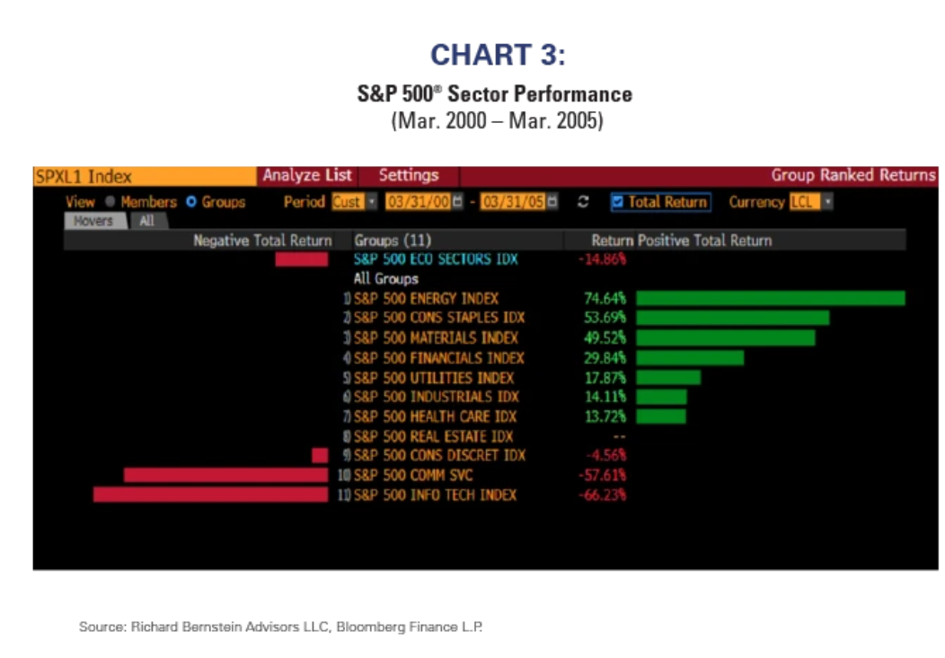This screenshot has height=658, width=945.
Task: Click the All Groups label
Action: pyautogui.click(x=385, y=279)
